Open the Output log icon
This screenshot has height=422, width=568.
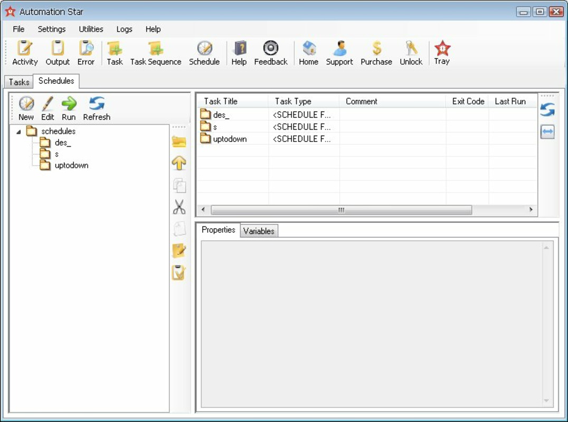58,53
